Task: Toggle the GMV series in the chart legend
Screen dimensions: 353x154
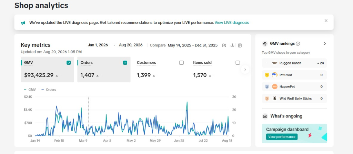Action: click(x=30, y=90)
